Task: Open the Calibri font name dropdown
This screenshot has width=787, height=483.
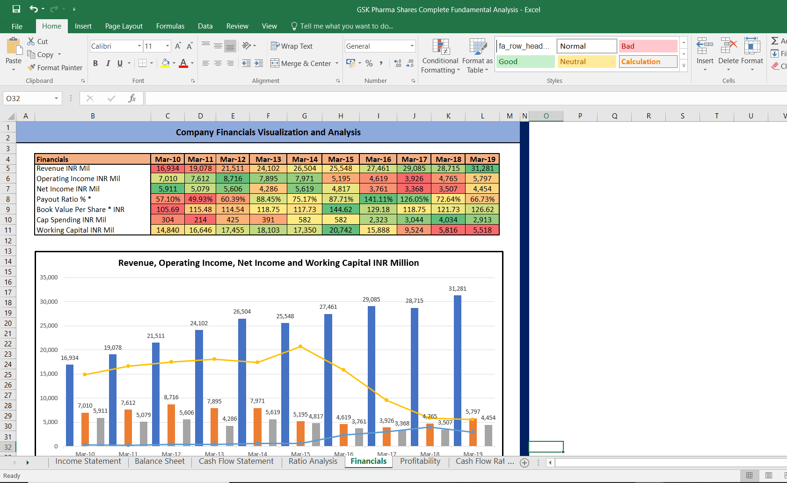Action: 139,46
